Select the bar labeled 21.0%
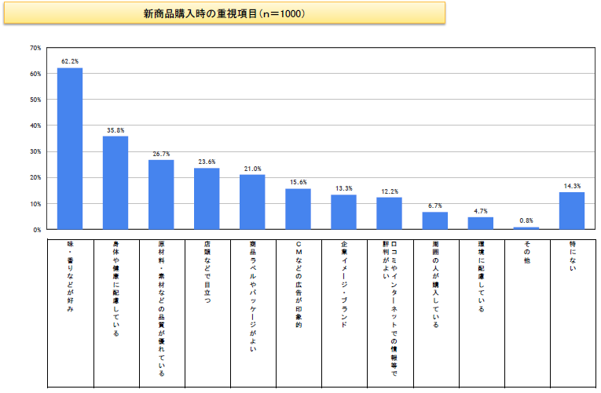The height and width of the screenshot is (393, 601). [x=252, y=202]
